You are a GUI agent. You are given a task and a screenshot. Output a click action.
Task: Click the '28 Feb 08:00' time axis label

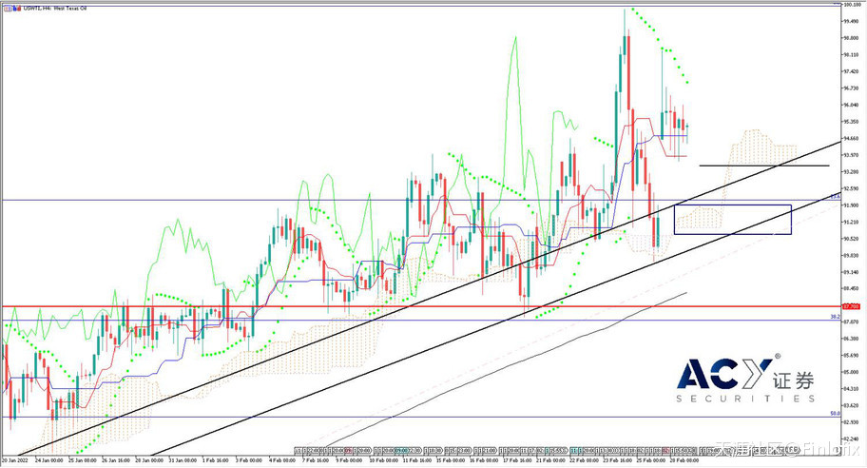coord(684,459)
